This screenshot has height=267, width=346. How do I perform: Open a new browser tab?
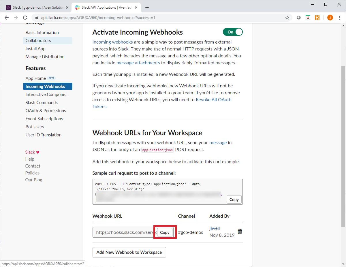(147, 7)
